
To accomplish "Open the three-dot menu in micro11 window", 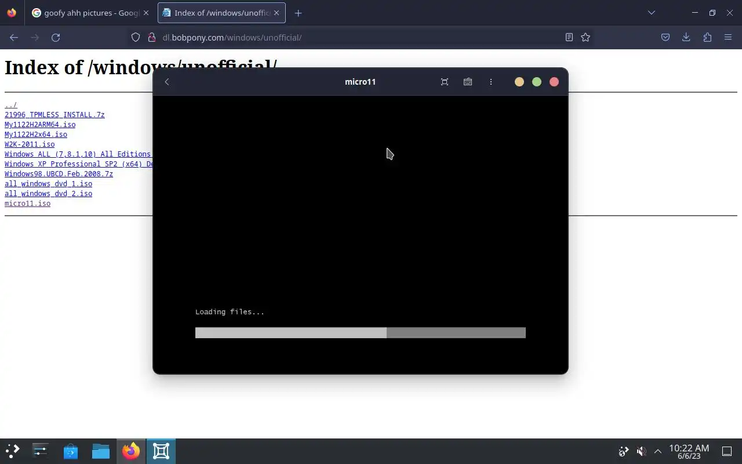I will click(491, 82).
